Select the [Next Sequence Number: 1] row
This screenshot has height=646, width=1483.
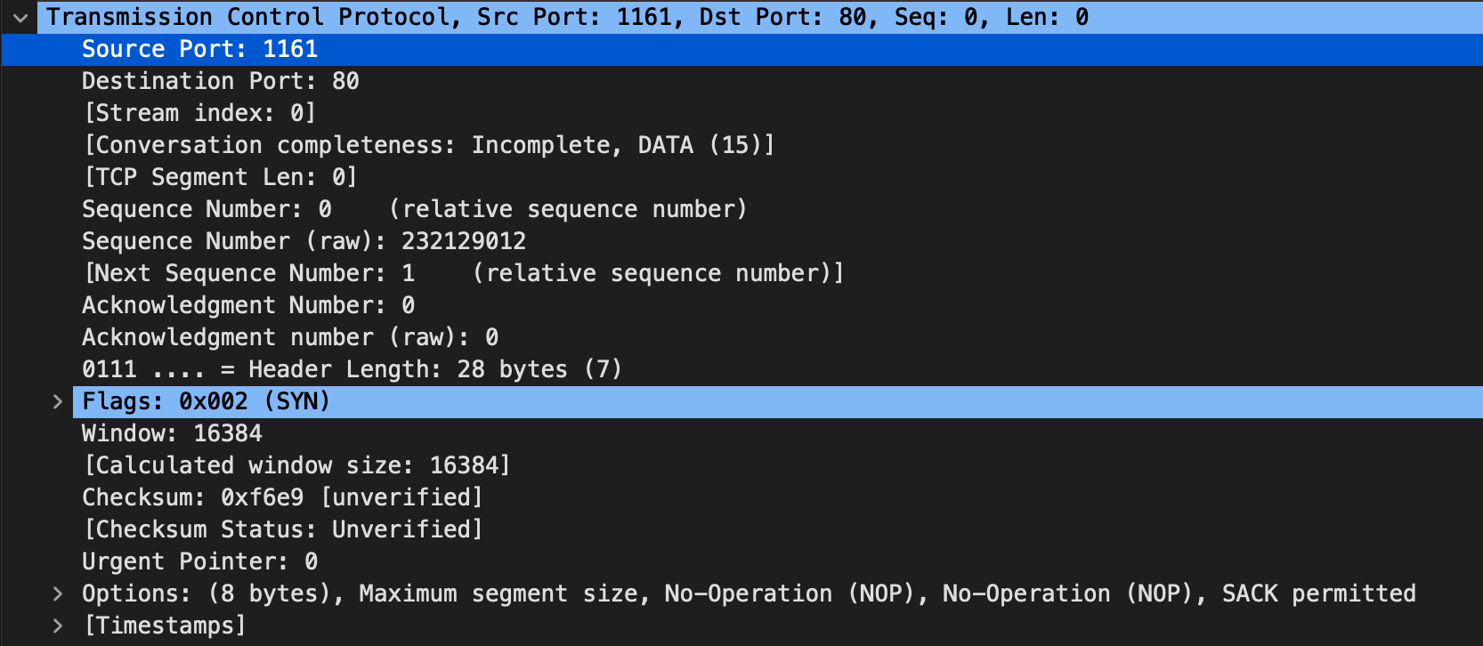tap(741, 273)
